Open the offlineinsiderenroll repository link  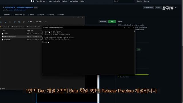click(x=25, y=8)
